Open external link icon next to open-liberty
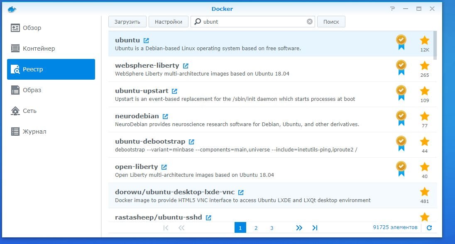This screenshot has height=244, width=455. (164, 167)
